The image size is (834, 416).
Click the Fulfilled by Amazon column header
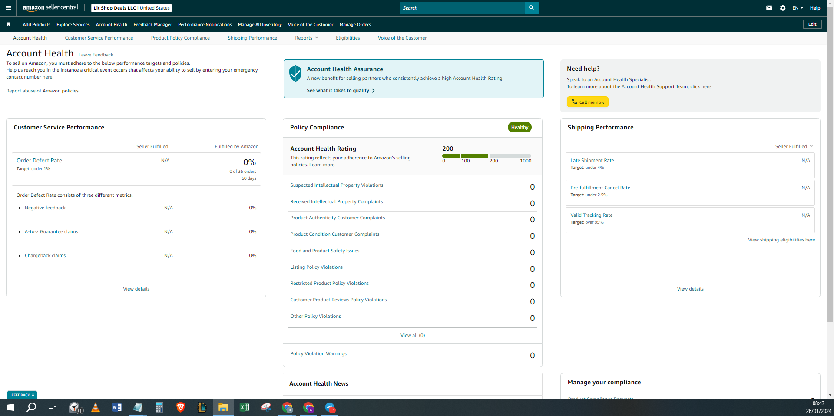(237, 146)
